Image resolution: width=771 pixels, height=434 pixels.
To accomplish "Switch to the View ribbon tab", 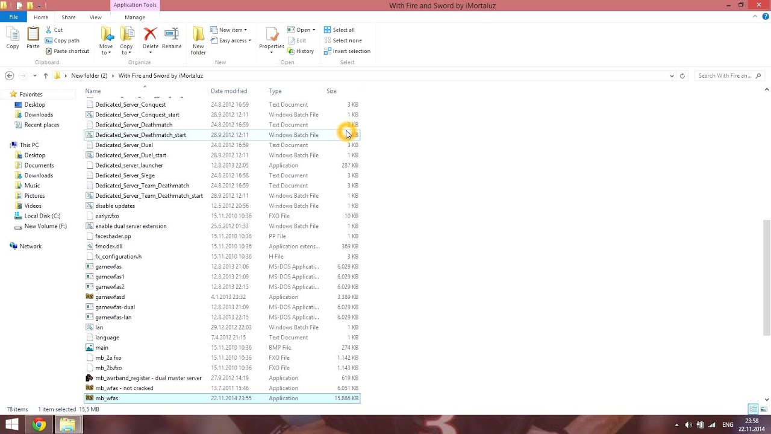I will click(x=96, y=17).
